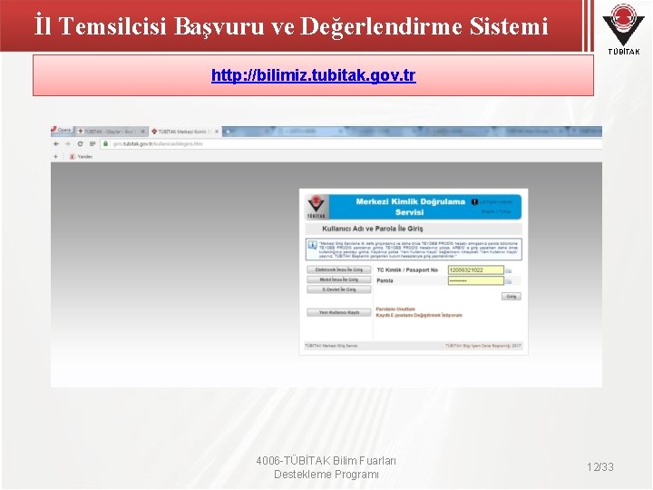The width and height of the screenshot is (653, 490).
Task: Go back in the browser
Action: coord(56,143)
